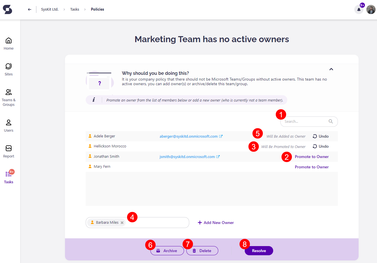This screenshot has height=263, width=377.
Task: Go back using the left arrow
Action: (29, 9)
